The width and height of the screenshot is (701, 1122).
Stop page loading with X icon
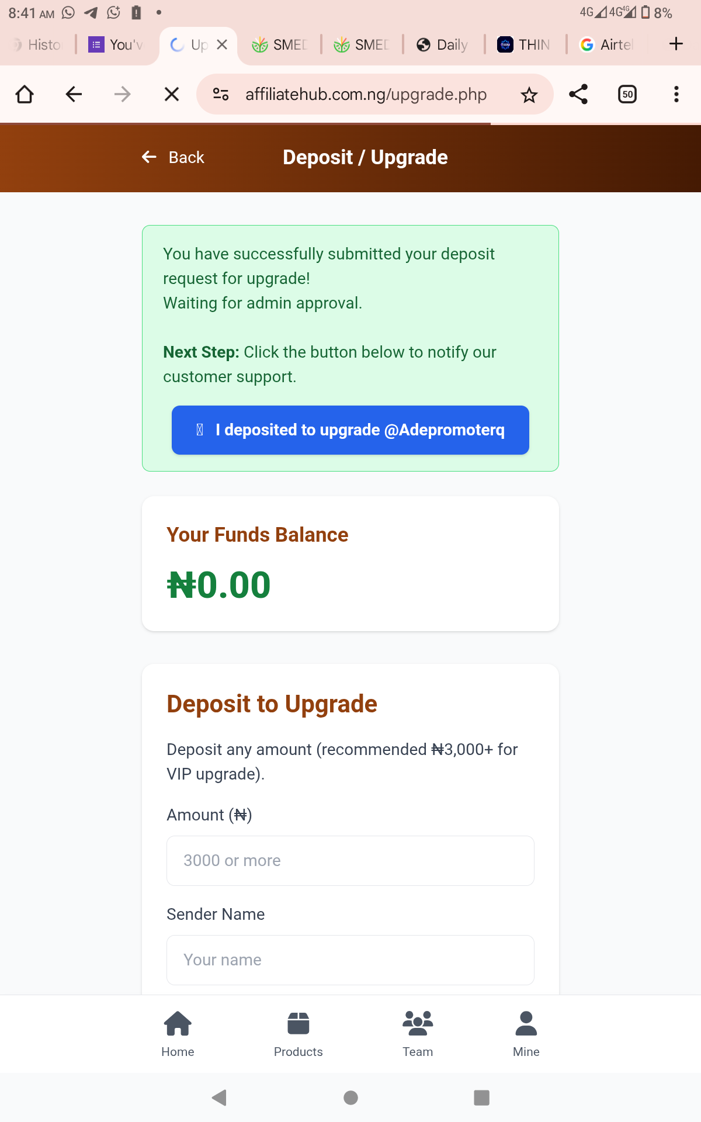(x=172, y=95)
